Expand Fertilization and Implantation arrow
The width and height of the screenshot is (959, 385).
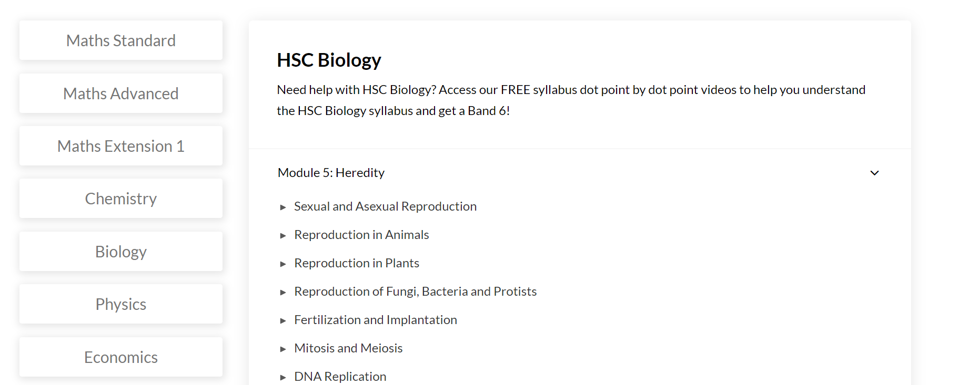pyautogui.click(x=283, y=321)
